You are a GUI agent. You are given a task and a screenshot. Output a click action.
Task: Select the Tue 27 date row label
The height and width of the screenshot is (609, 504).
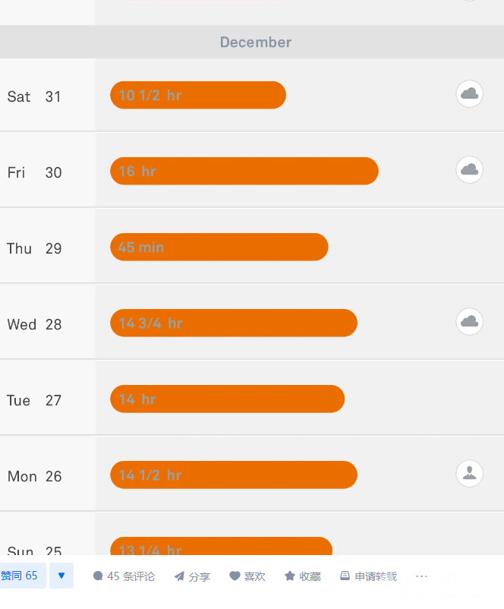point(34,400)
